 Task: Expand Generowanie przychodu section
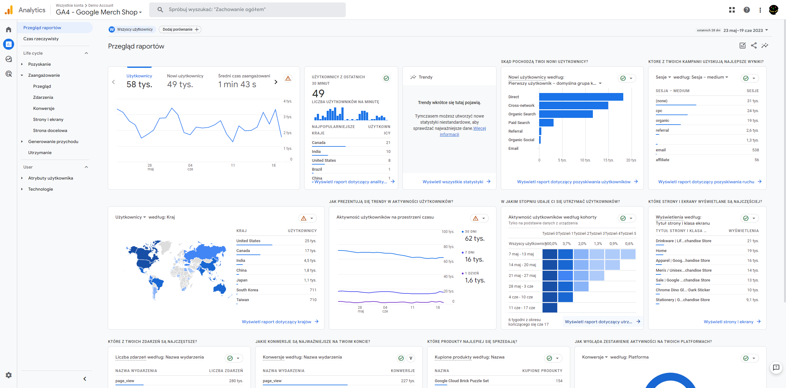point(22,142)
